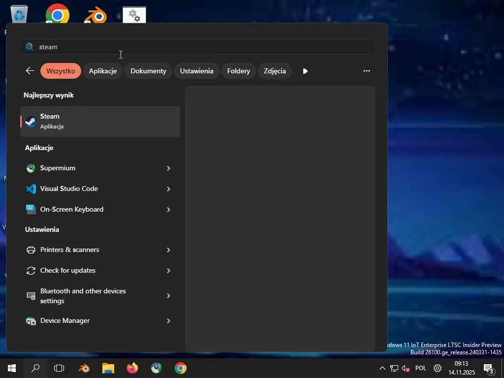
Task: Launch Firefox from the taskbar
Action: 132,368
